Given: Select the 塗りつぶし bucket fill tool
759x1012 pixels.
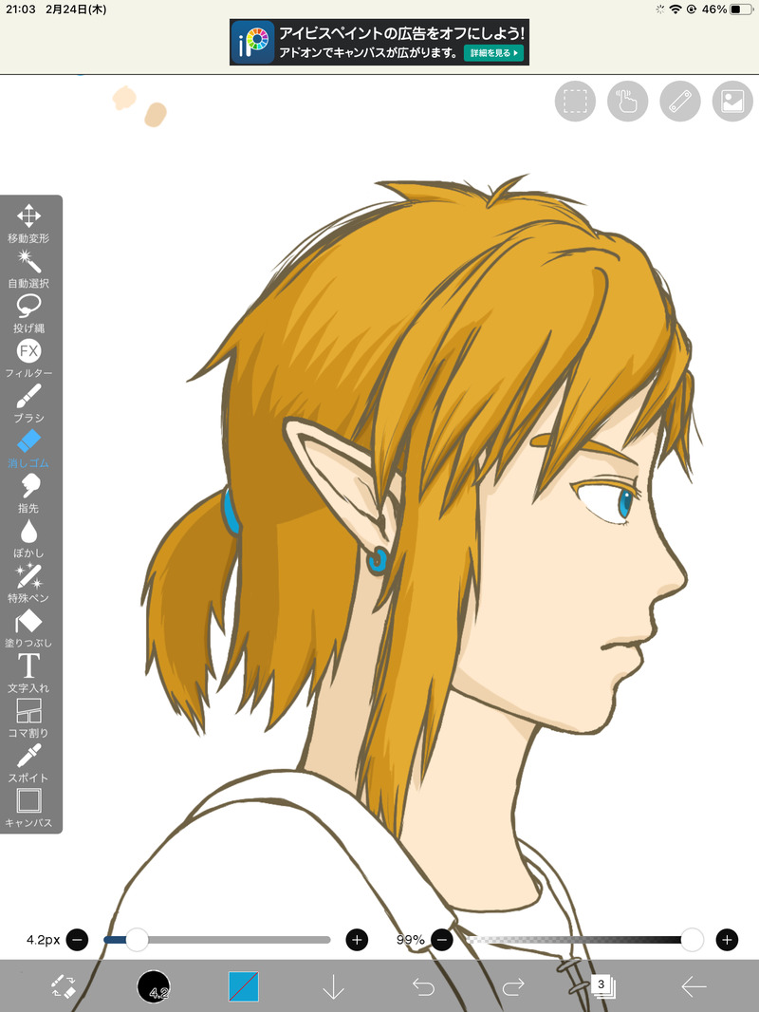Looking at the screenshot, I should tap(28, 628).
